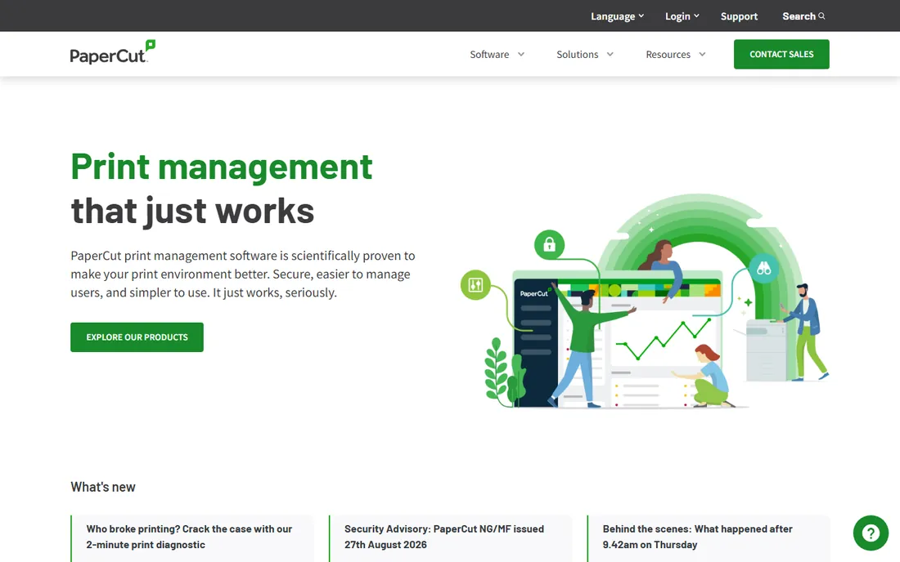Image resolution: width=900 pixels, height=562 pixels.
Task: Click the hero dashboard illustration
Action: click(646, 301)
